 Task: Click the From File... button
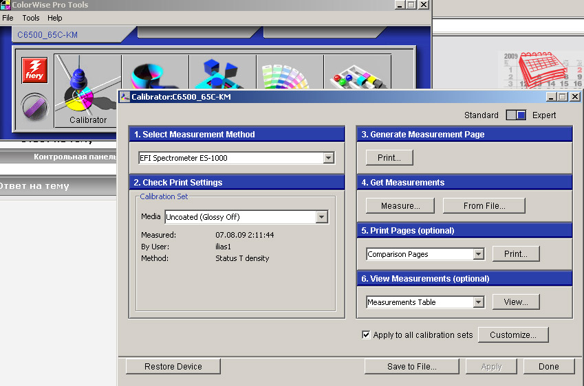(x=484, y=205)
